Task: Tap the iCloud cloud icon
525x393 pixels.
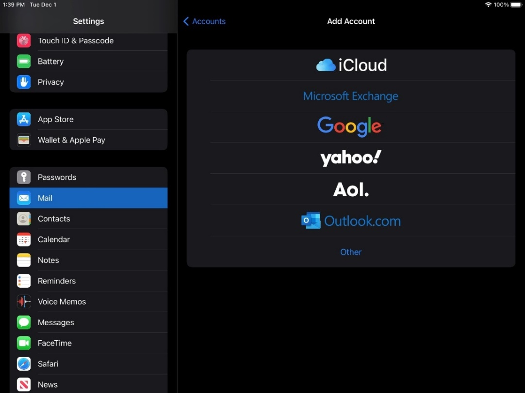Action: [x=326, y=65]
